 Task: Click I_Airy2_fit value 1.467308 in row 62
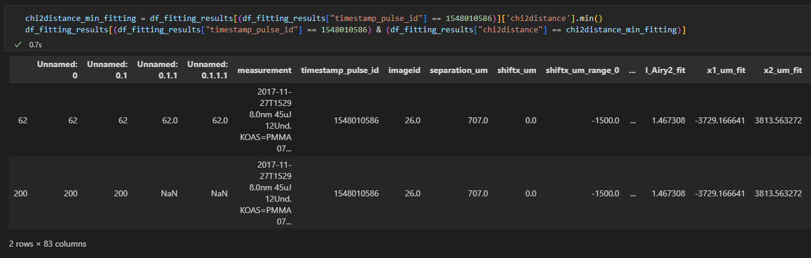click(x=668, y=120)
